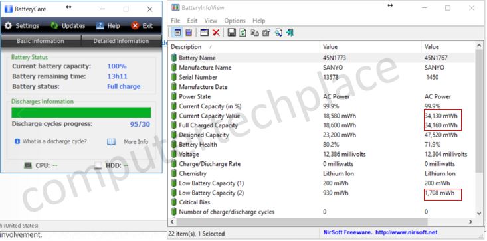Open the File menu
Viewport: 487px width, 241px height.
click(175, 21)
